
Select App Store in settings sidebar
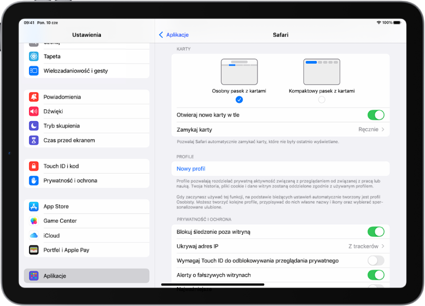click(87, 207)
